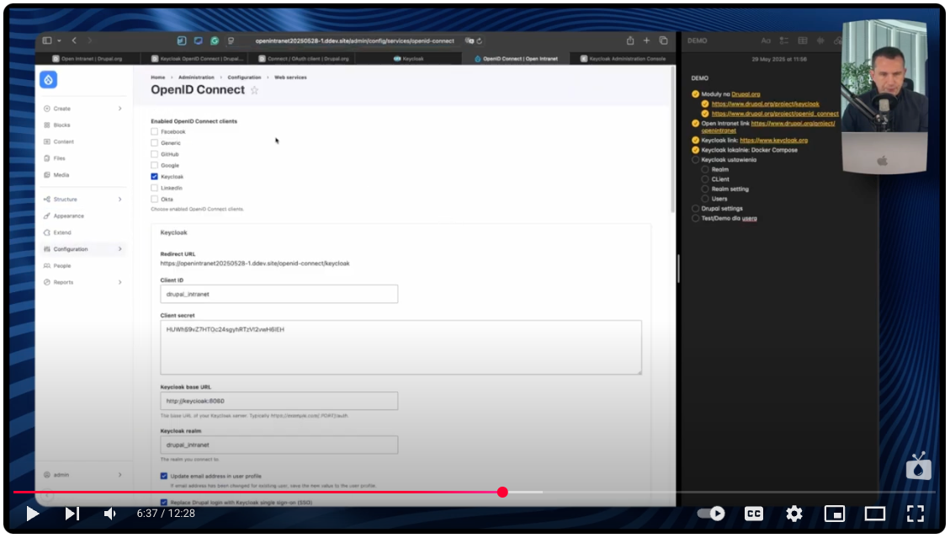The image size is (950, 538).
Task: Click the Keycloak base URL field
Action: pyautogui.click(x=279, y=401)
